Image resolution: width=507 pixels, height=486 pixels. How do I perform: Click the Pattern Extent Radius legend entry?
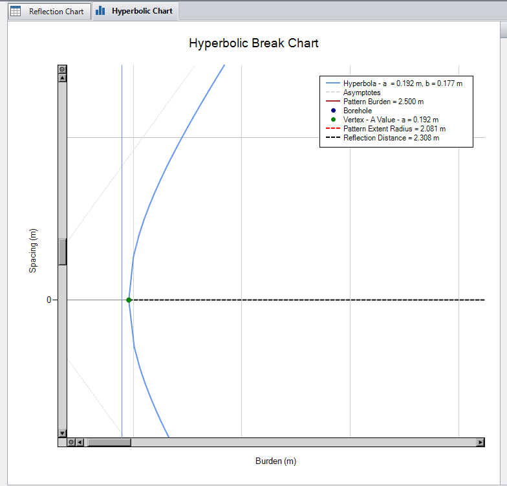pos(385,129)
